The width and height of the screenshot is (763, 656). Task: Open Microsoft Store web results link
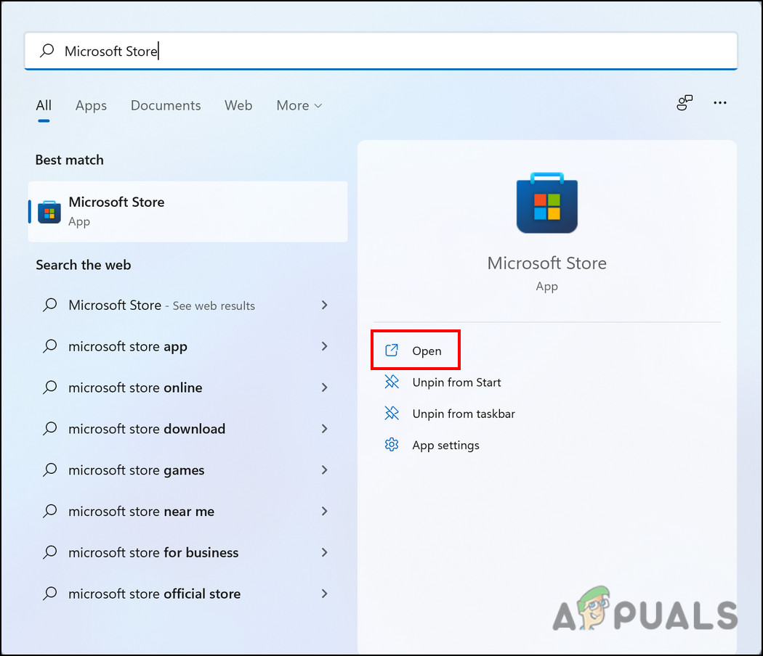[x=161, y=306]
